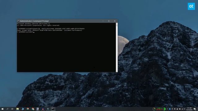Click Command Prompt title bar icon
The image size is (198, 111).
19,21
